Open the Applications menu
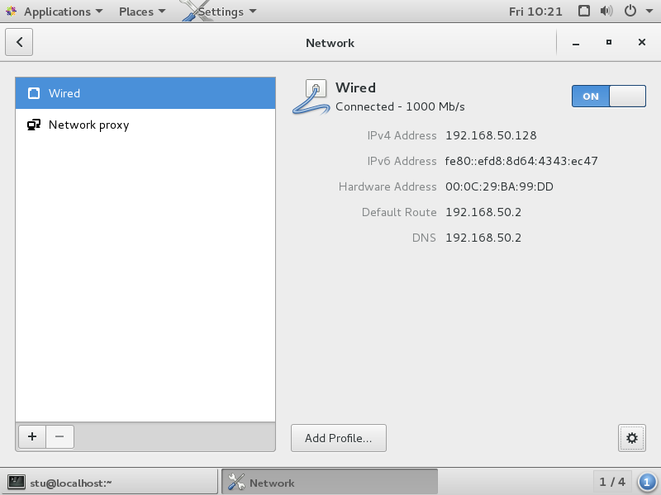This screenshot has width=661, height=495. [56, 12]
